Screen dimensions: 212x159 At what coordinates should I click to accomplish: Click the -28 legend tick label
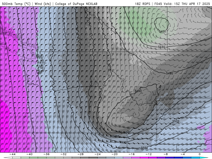[x=81, y=154]
